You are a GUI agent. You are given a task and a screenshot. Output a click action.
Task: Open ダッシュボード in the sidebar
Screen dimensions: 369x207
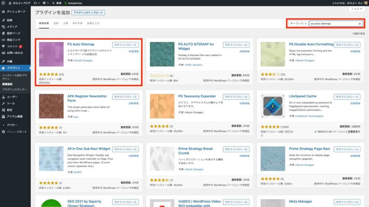pyautogui.click(x=15, y=11)
